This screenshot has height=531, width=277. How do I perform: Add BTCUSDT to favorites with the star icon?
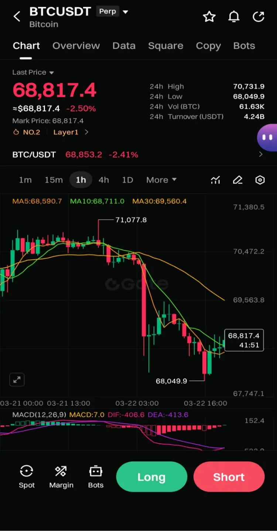coord(209,17)
